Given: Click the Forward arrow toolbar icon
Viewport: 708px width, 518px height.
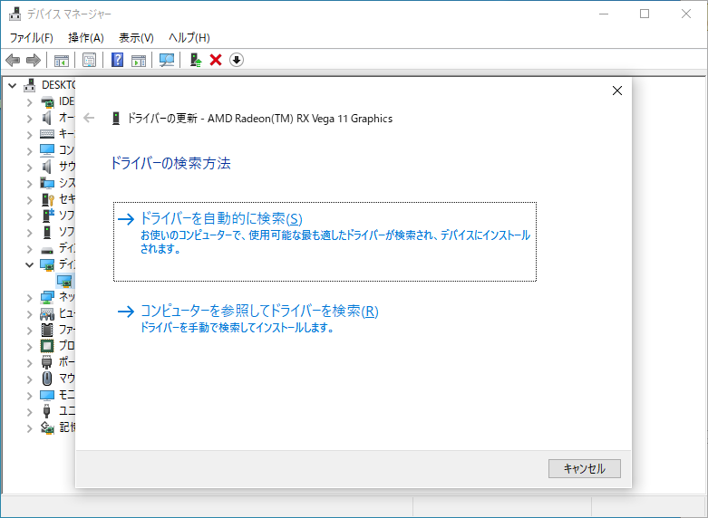Looking at the screenshot, I should pos(34,60).
